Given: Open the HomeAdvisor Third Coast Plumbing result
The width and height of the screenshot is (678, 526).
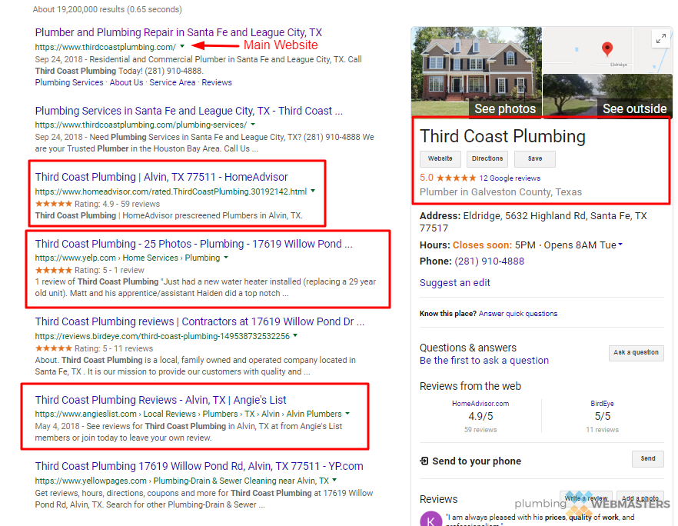Looking at the screenshot, I should [x=161, y=177].
